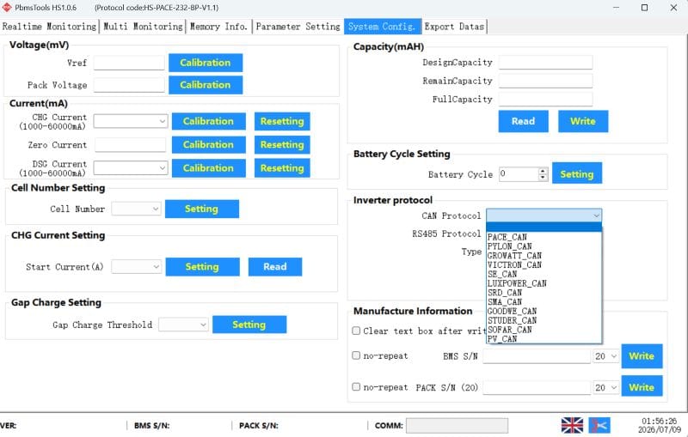Click the UK flag language icon
The image size is (688, 437).
coord(572,425)
